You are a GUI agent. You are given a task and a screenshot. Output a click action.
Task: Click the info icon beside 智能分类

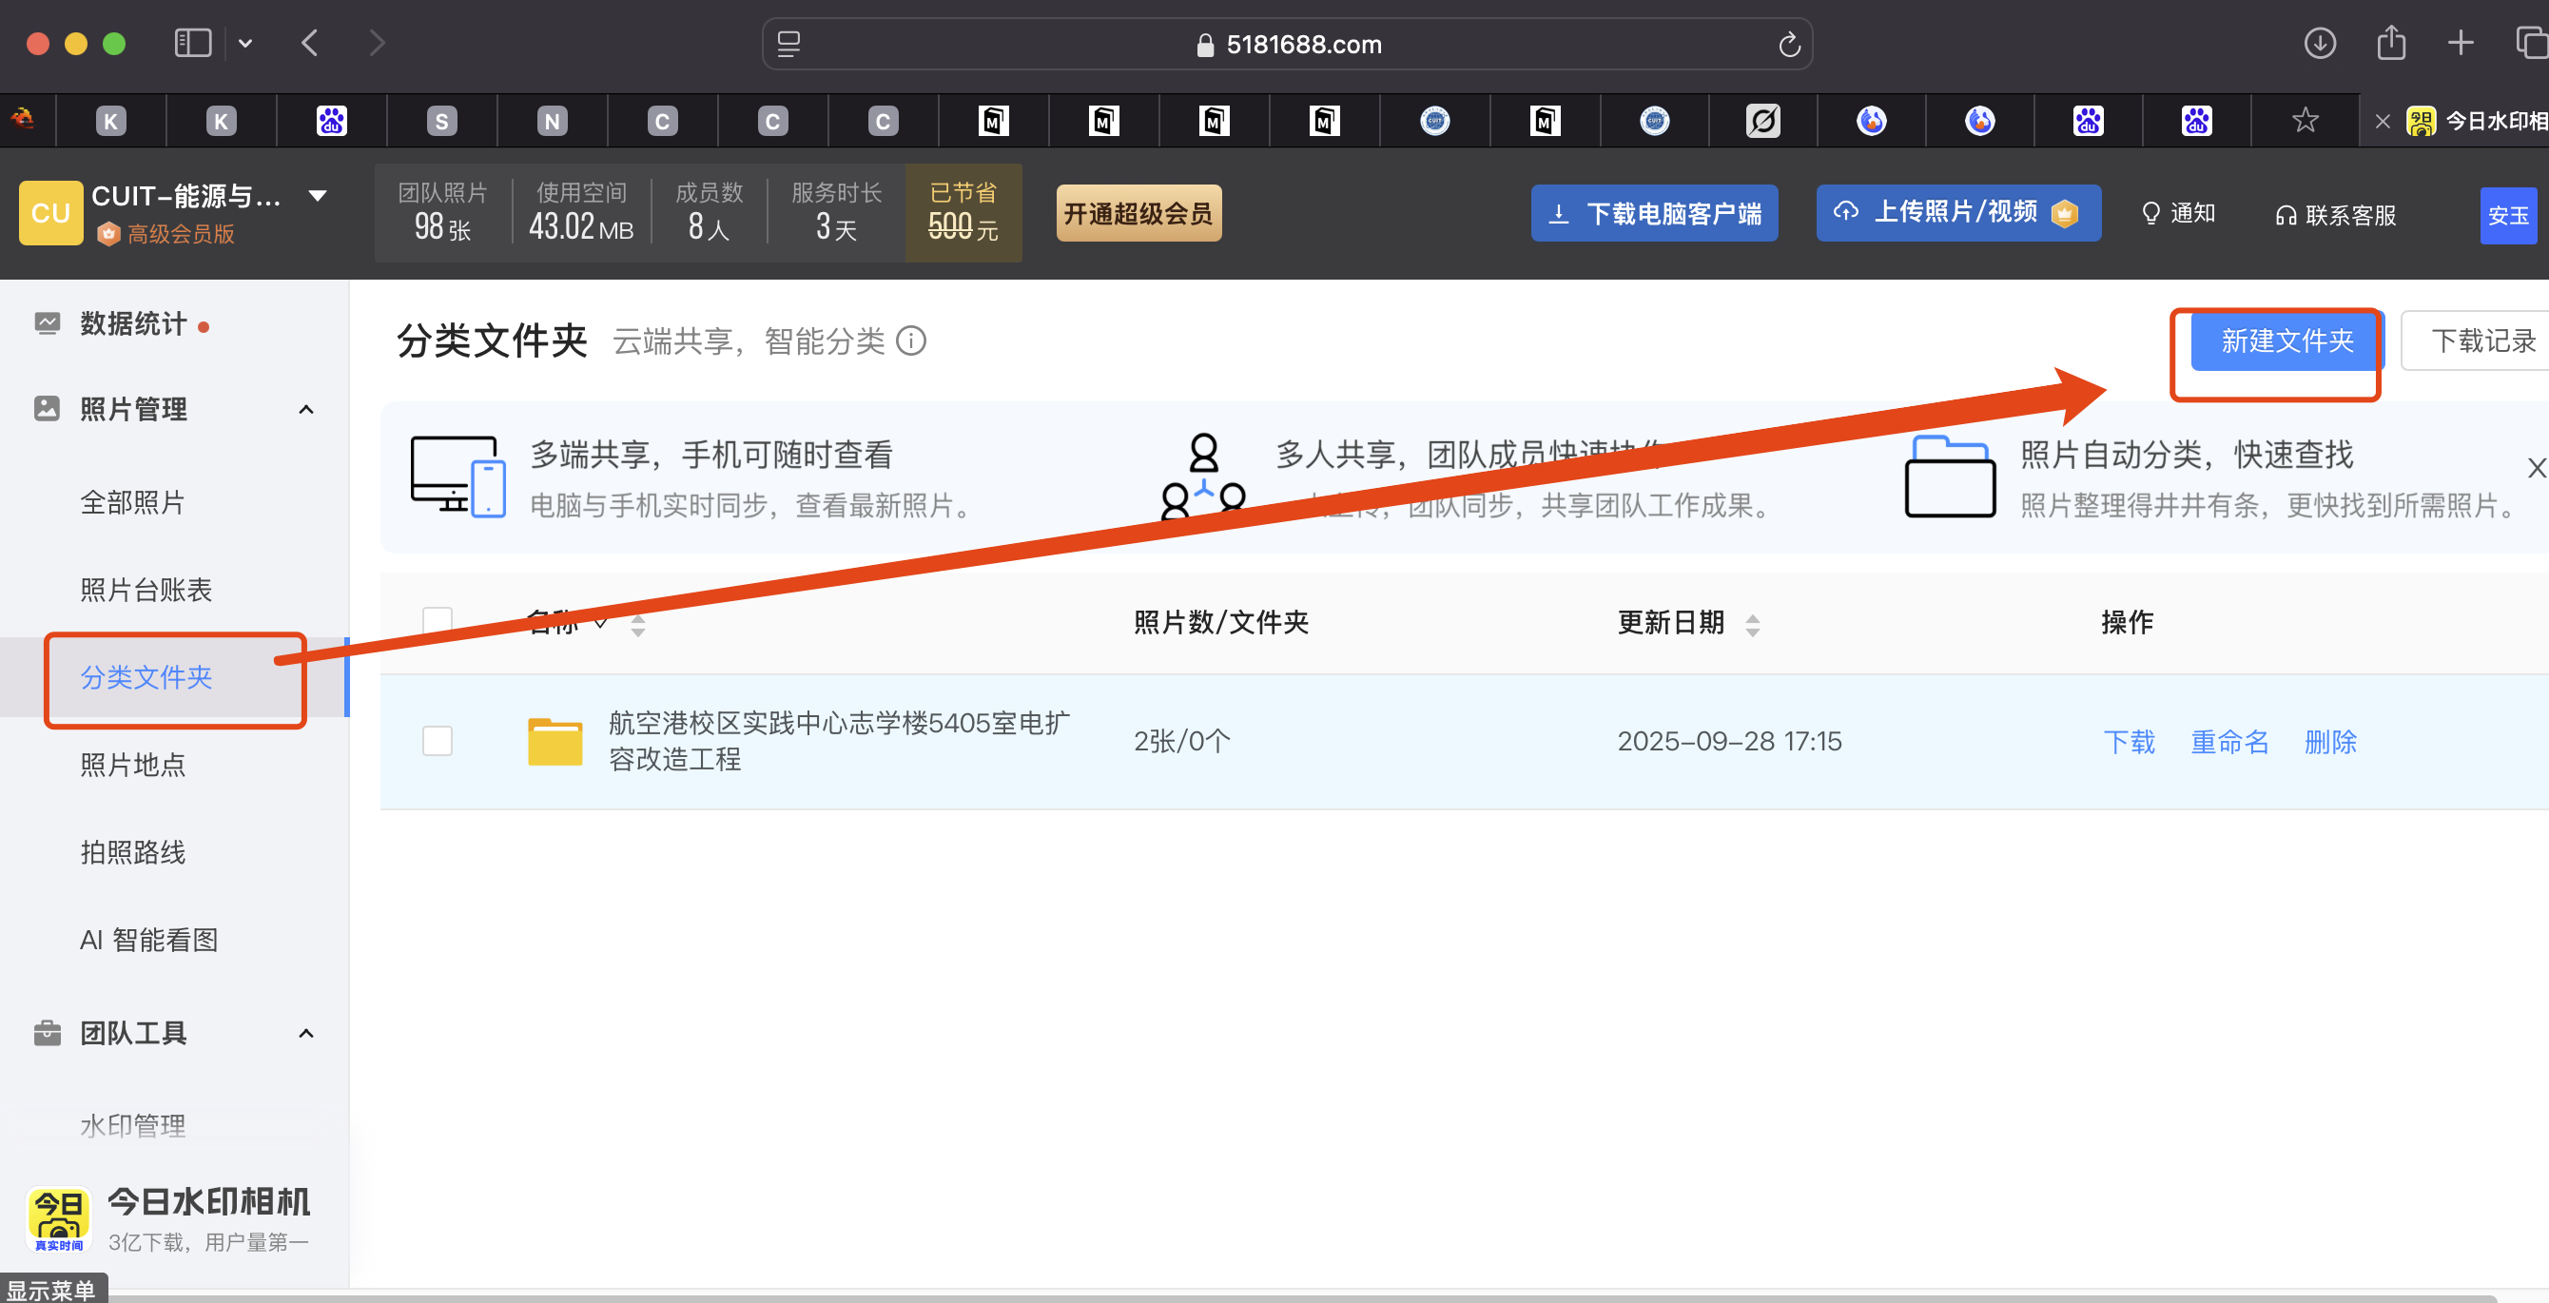coord(910,341)
